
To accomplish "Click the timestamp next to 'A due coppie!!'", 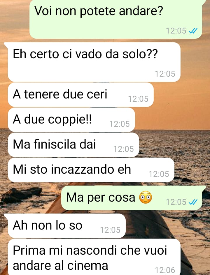I will (x=119, y=124).
